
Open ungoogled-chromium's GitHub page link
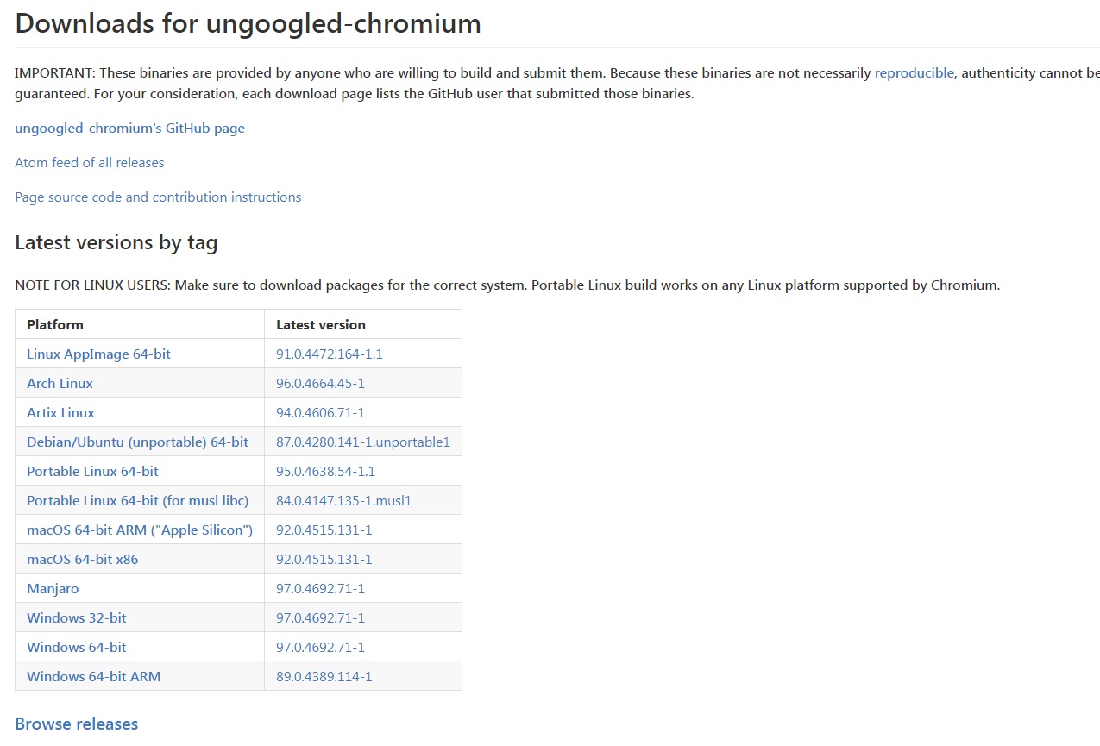(130, 129)
